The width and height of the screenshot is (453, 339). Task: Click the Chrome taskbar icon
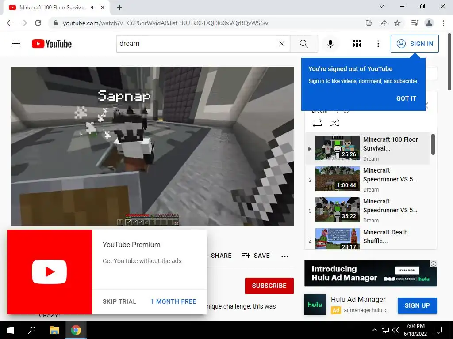tap(76, 330)
